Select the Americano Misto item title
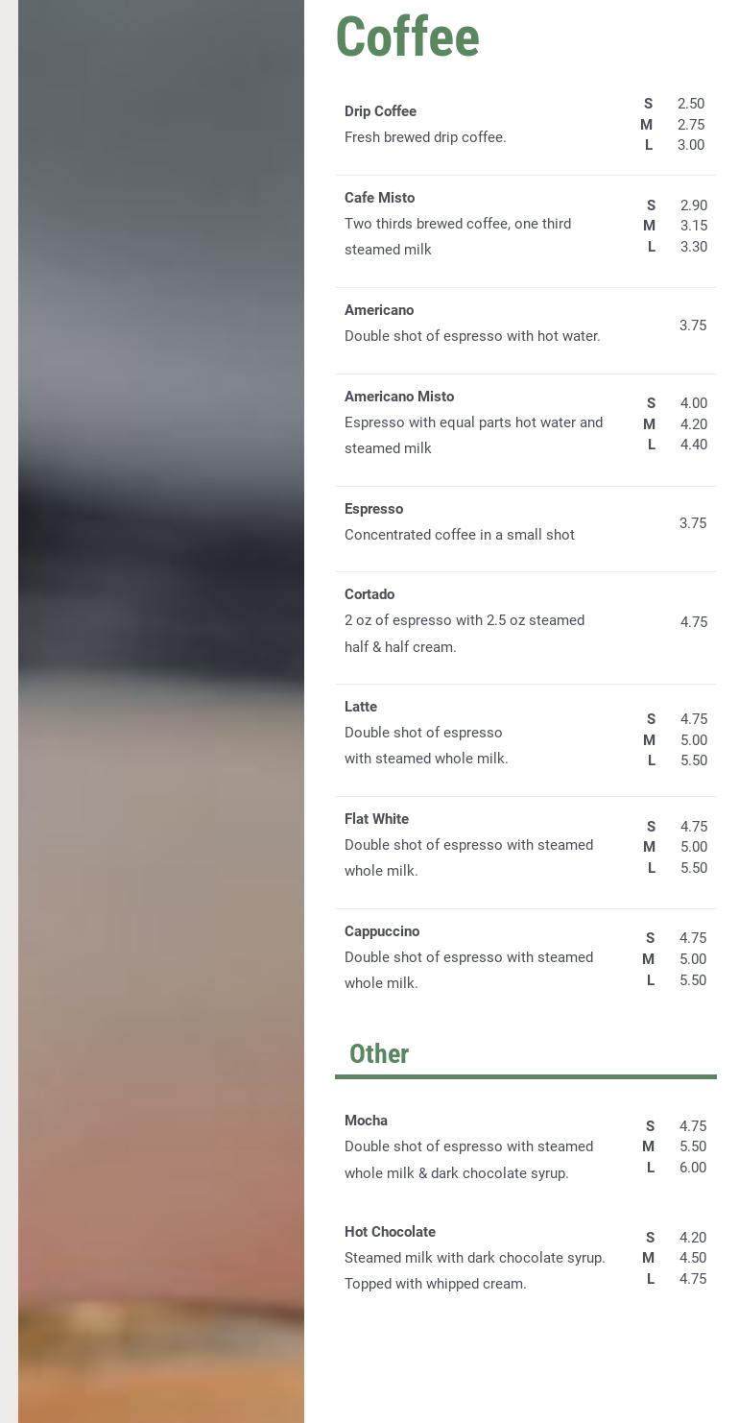The height and width of the screenshot is (1423, 739). tap(399, 397)
